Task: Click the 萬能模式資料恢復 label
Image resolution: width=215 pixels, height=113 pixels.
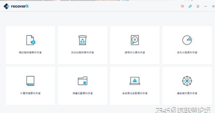Action: tap(187, 93)
